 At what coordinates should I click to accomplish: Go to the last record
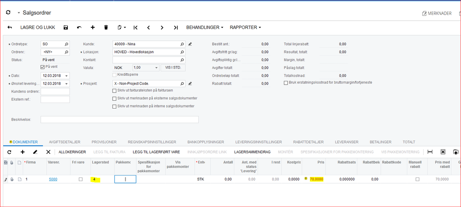point(176,28)
